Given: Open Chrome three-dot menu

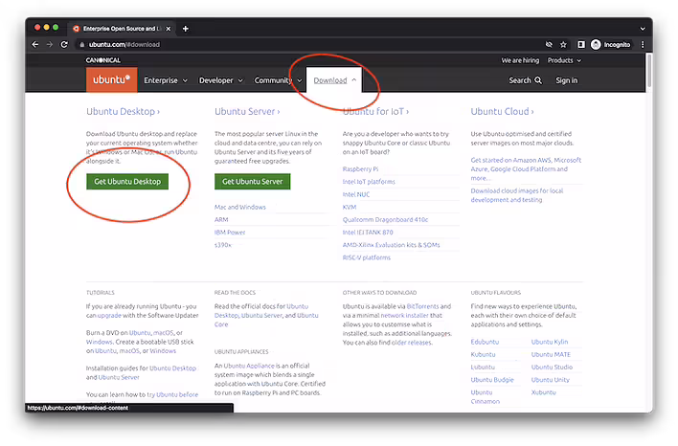Looking at the screenshot, I should click(643, 45).
